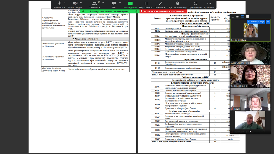The width and height of the screenshot is (274, 154).
Task: Start a new share with Новая демон
Action: [130, 4]
